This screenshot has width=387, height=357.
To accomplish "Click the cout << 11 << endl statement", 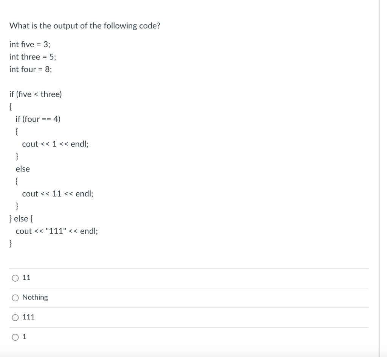I will (x=57, y=193).
